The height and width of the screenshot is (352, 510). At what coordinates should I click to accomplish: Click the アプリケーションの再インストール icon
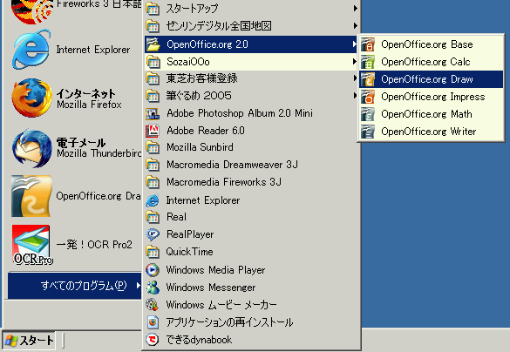tap(153, 322)
